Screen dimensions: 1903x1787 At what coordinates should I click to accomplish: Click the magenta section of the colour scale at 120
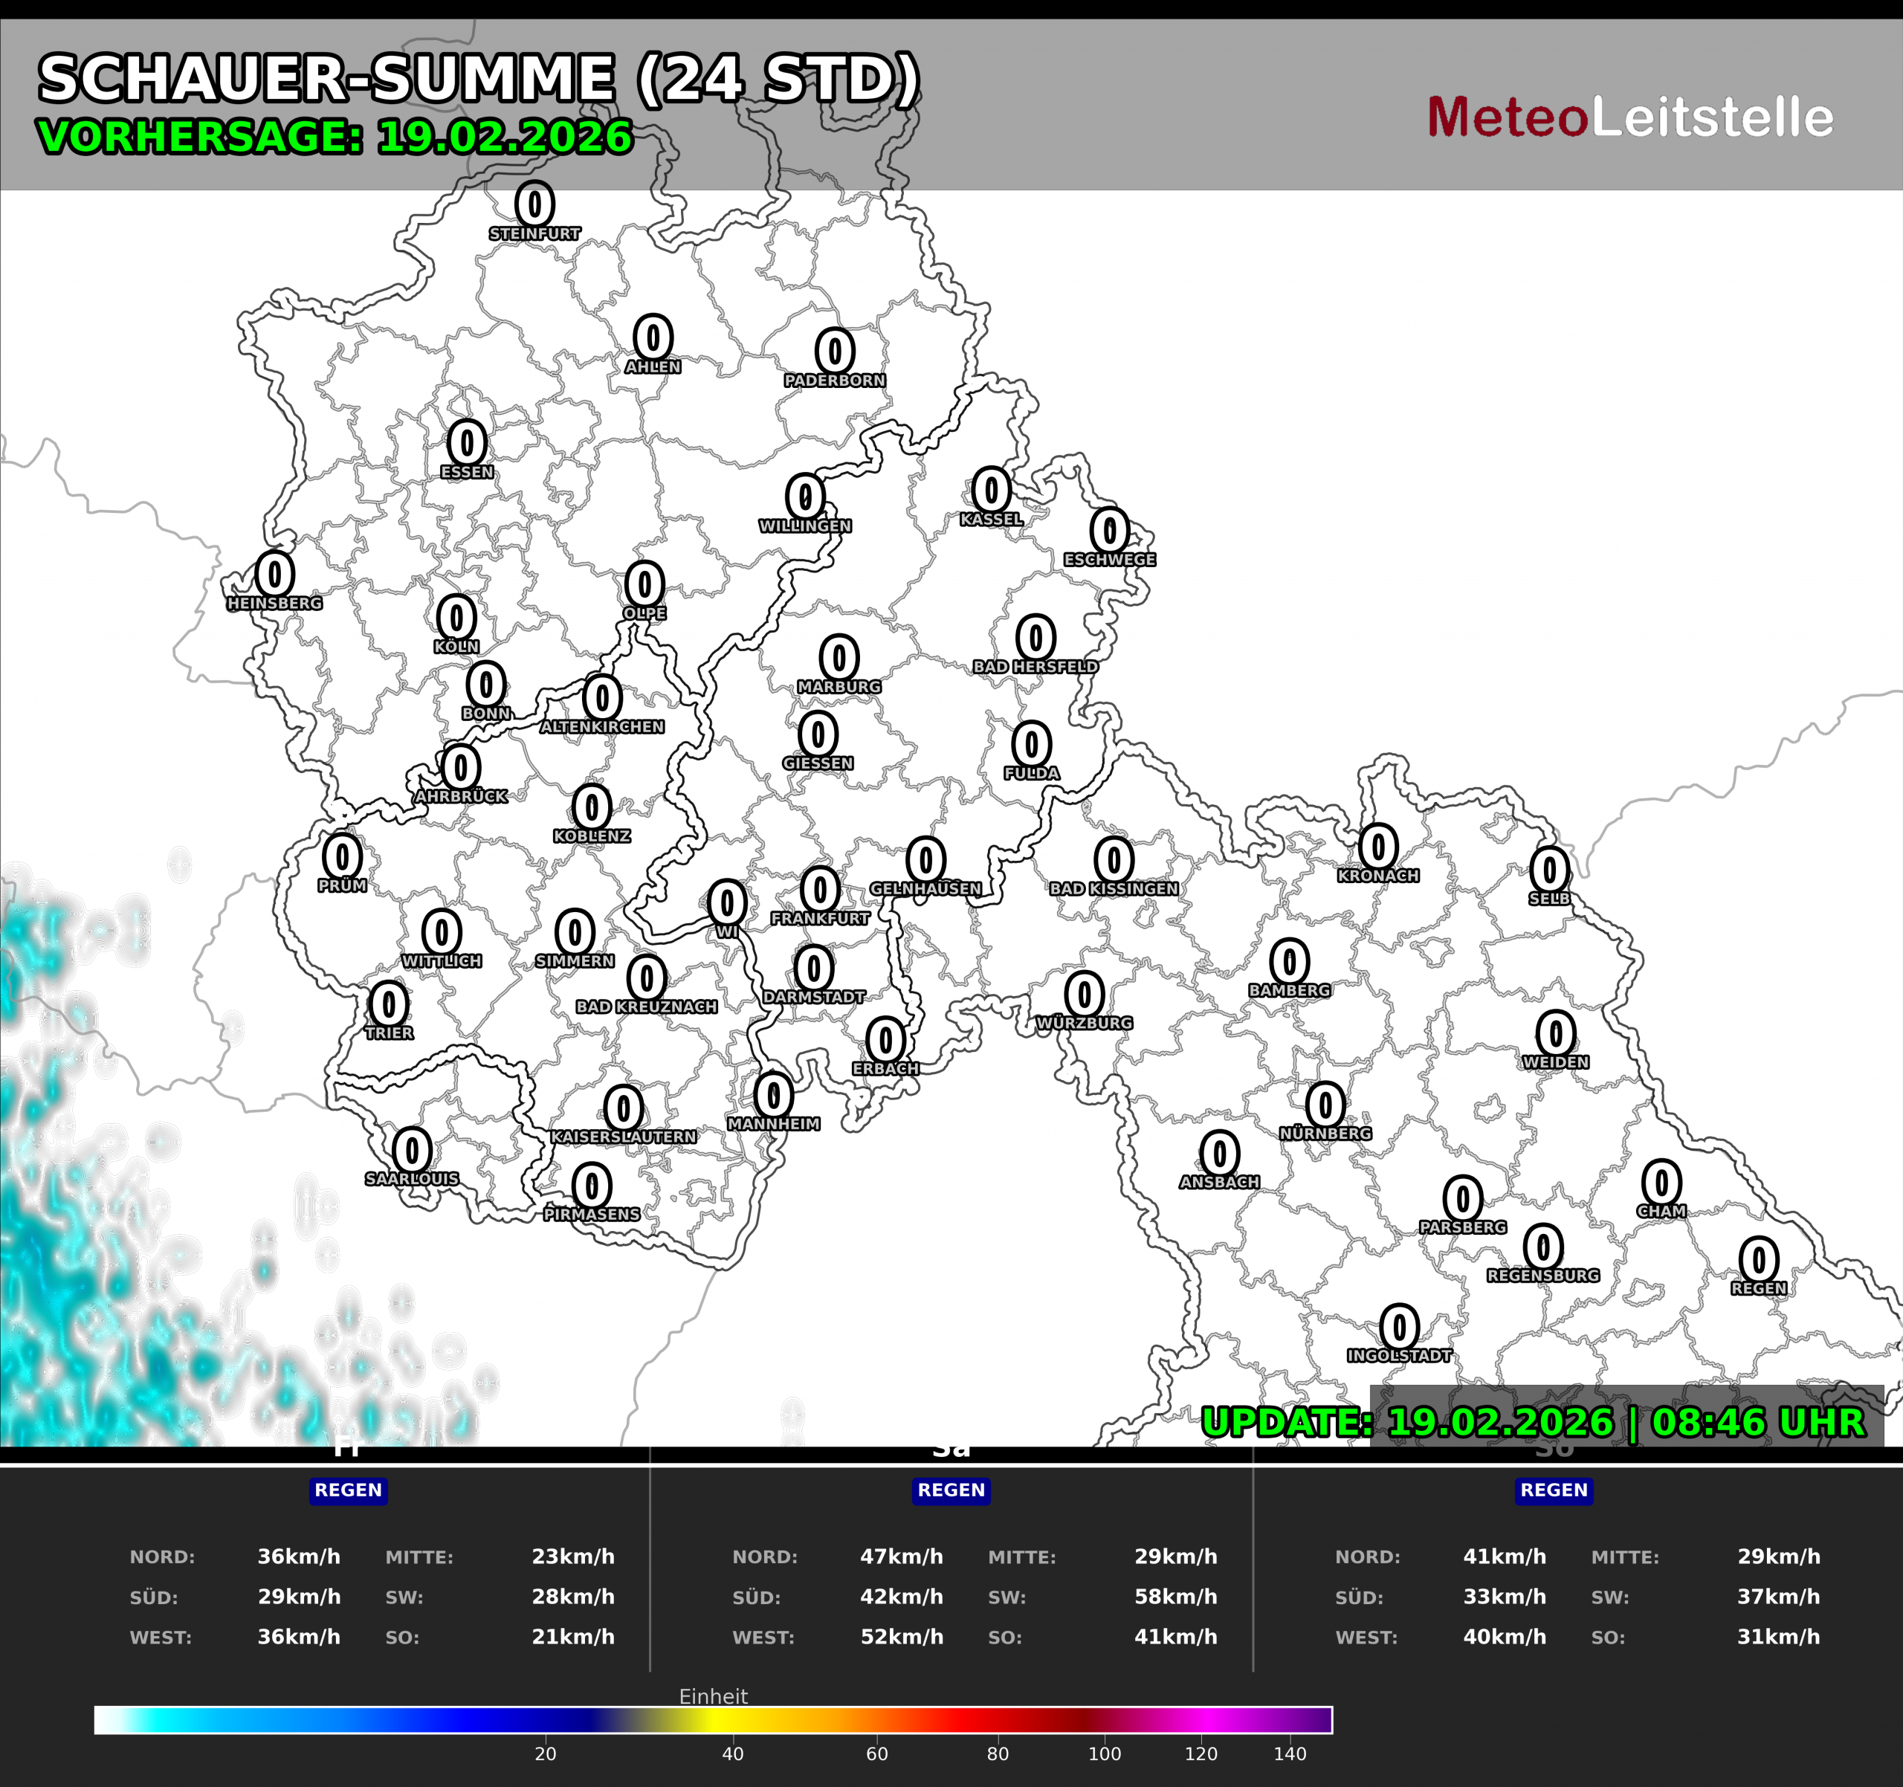(1201, 1720)
